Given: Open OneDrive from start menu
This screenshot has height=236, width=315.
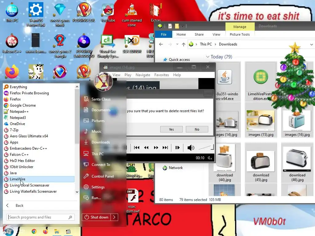Looking at the screenshot, I should (39, 124).
